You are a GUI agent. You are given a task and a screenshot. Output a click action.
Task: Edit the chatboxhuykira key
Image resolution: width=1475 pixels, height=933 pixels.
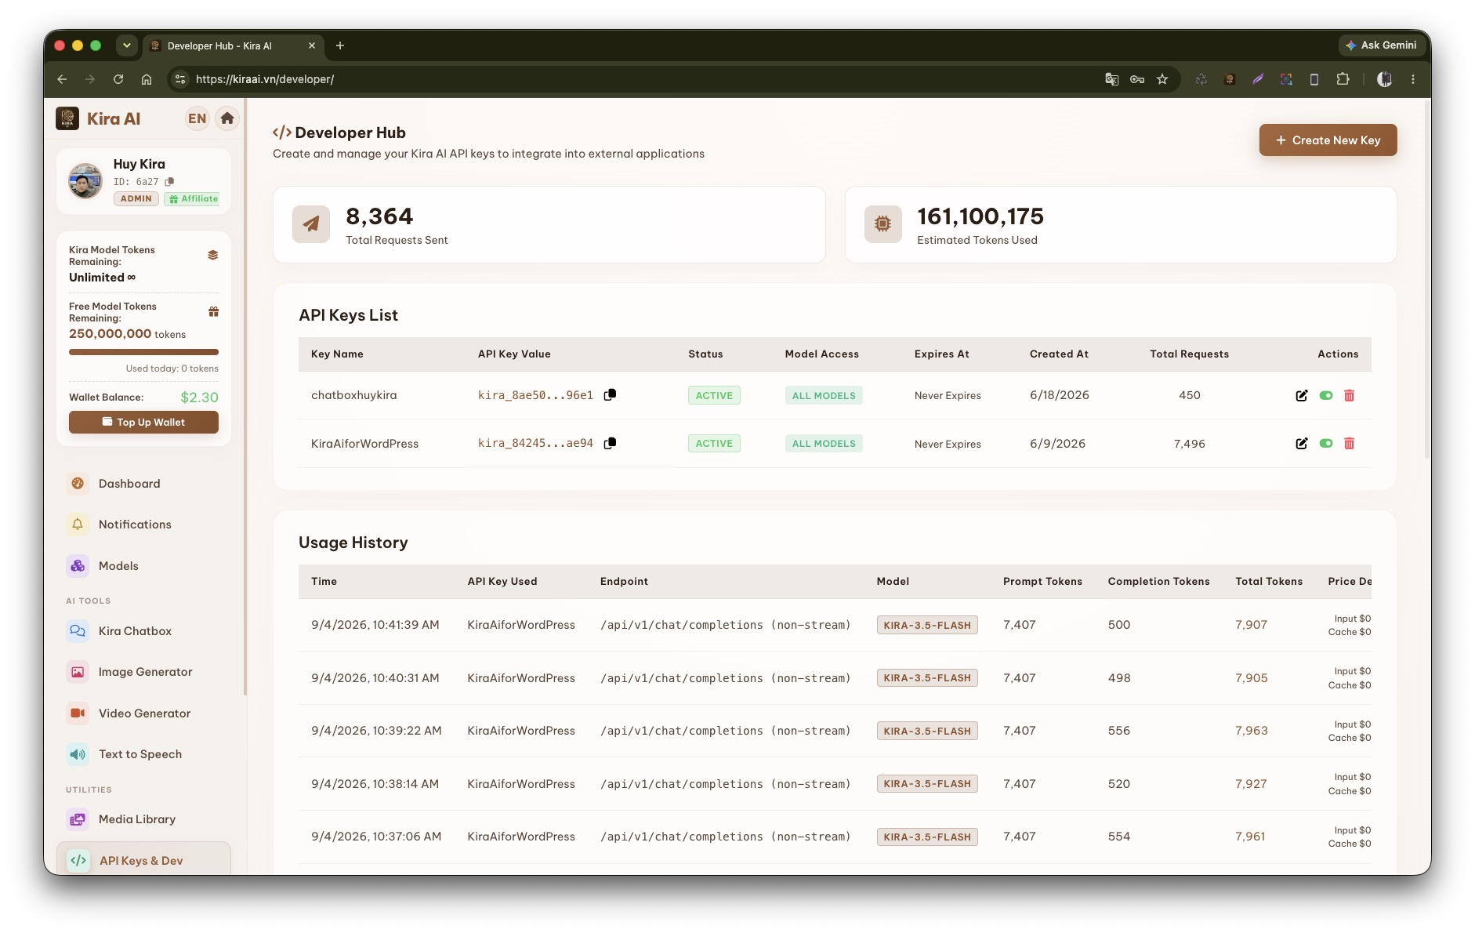click(1301, 395)
